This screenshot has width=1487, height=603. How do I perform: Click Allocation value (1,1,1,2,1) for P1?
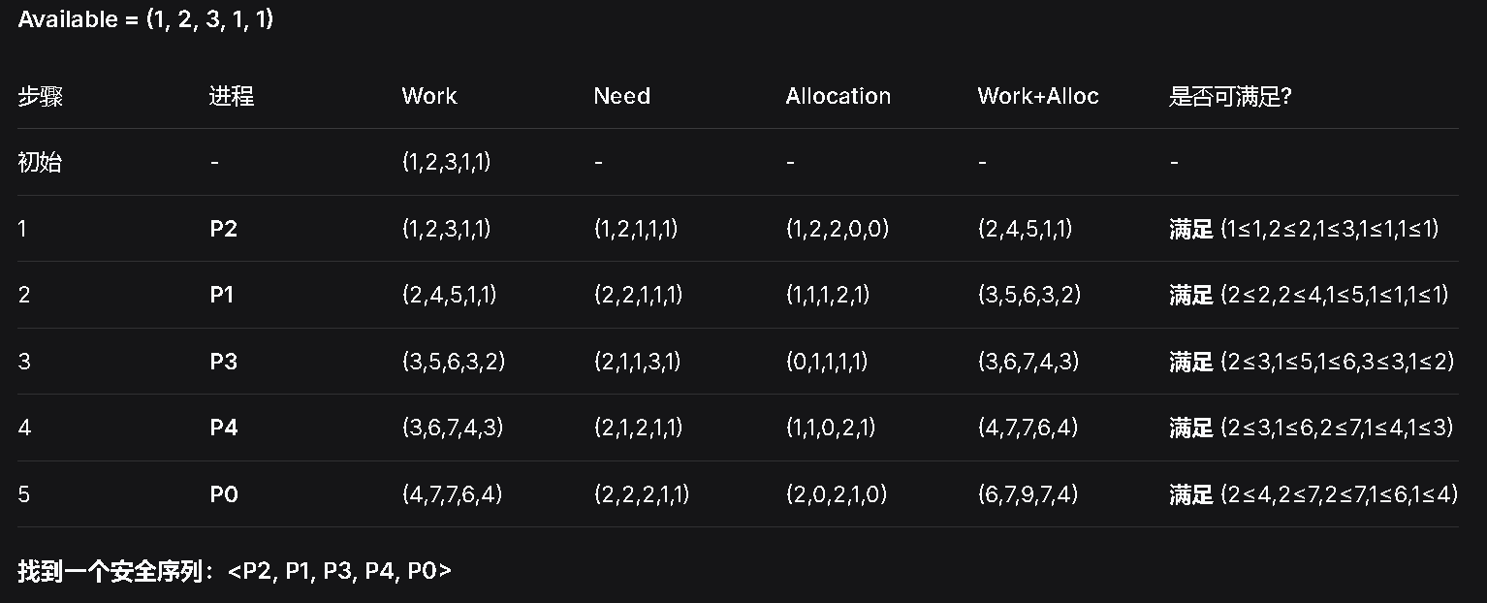[x=827, y=295]
